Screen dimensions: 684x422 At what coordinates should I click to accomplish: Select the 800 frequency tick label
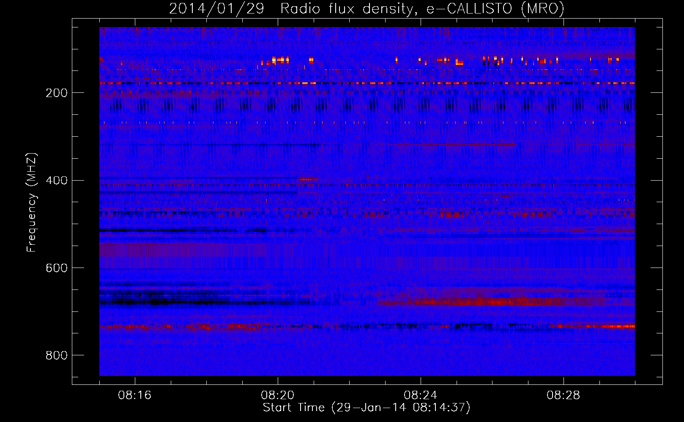pos(57,356)
